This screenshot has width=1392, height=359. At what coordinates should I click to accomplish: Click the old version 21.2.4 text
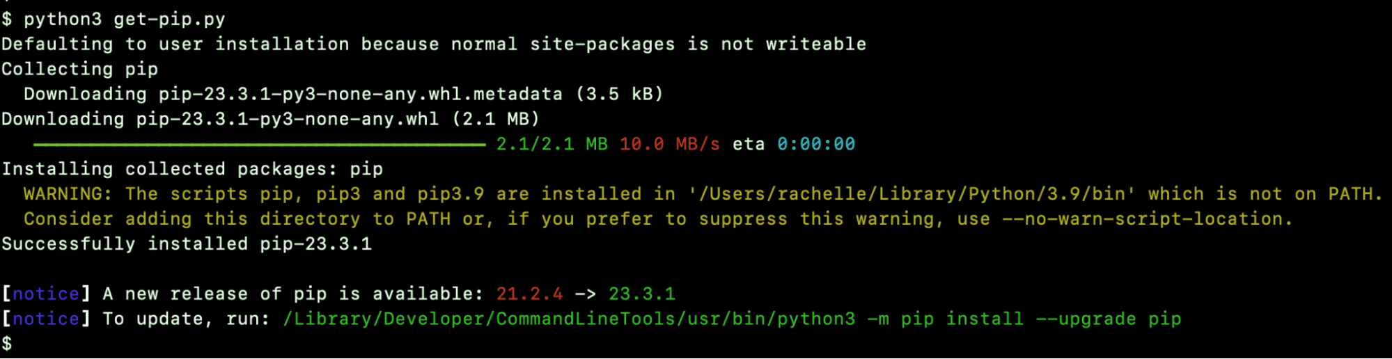529,294
